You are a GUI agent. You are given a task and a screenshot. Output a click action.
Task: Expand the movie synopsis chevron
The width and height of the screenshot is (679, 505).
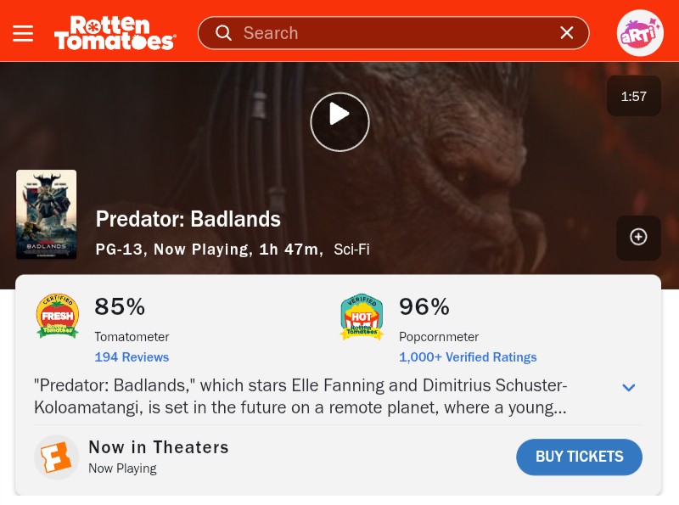click(x=629, y=388)
